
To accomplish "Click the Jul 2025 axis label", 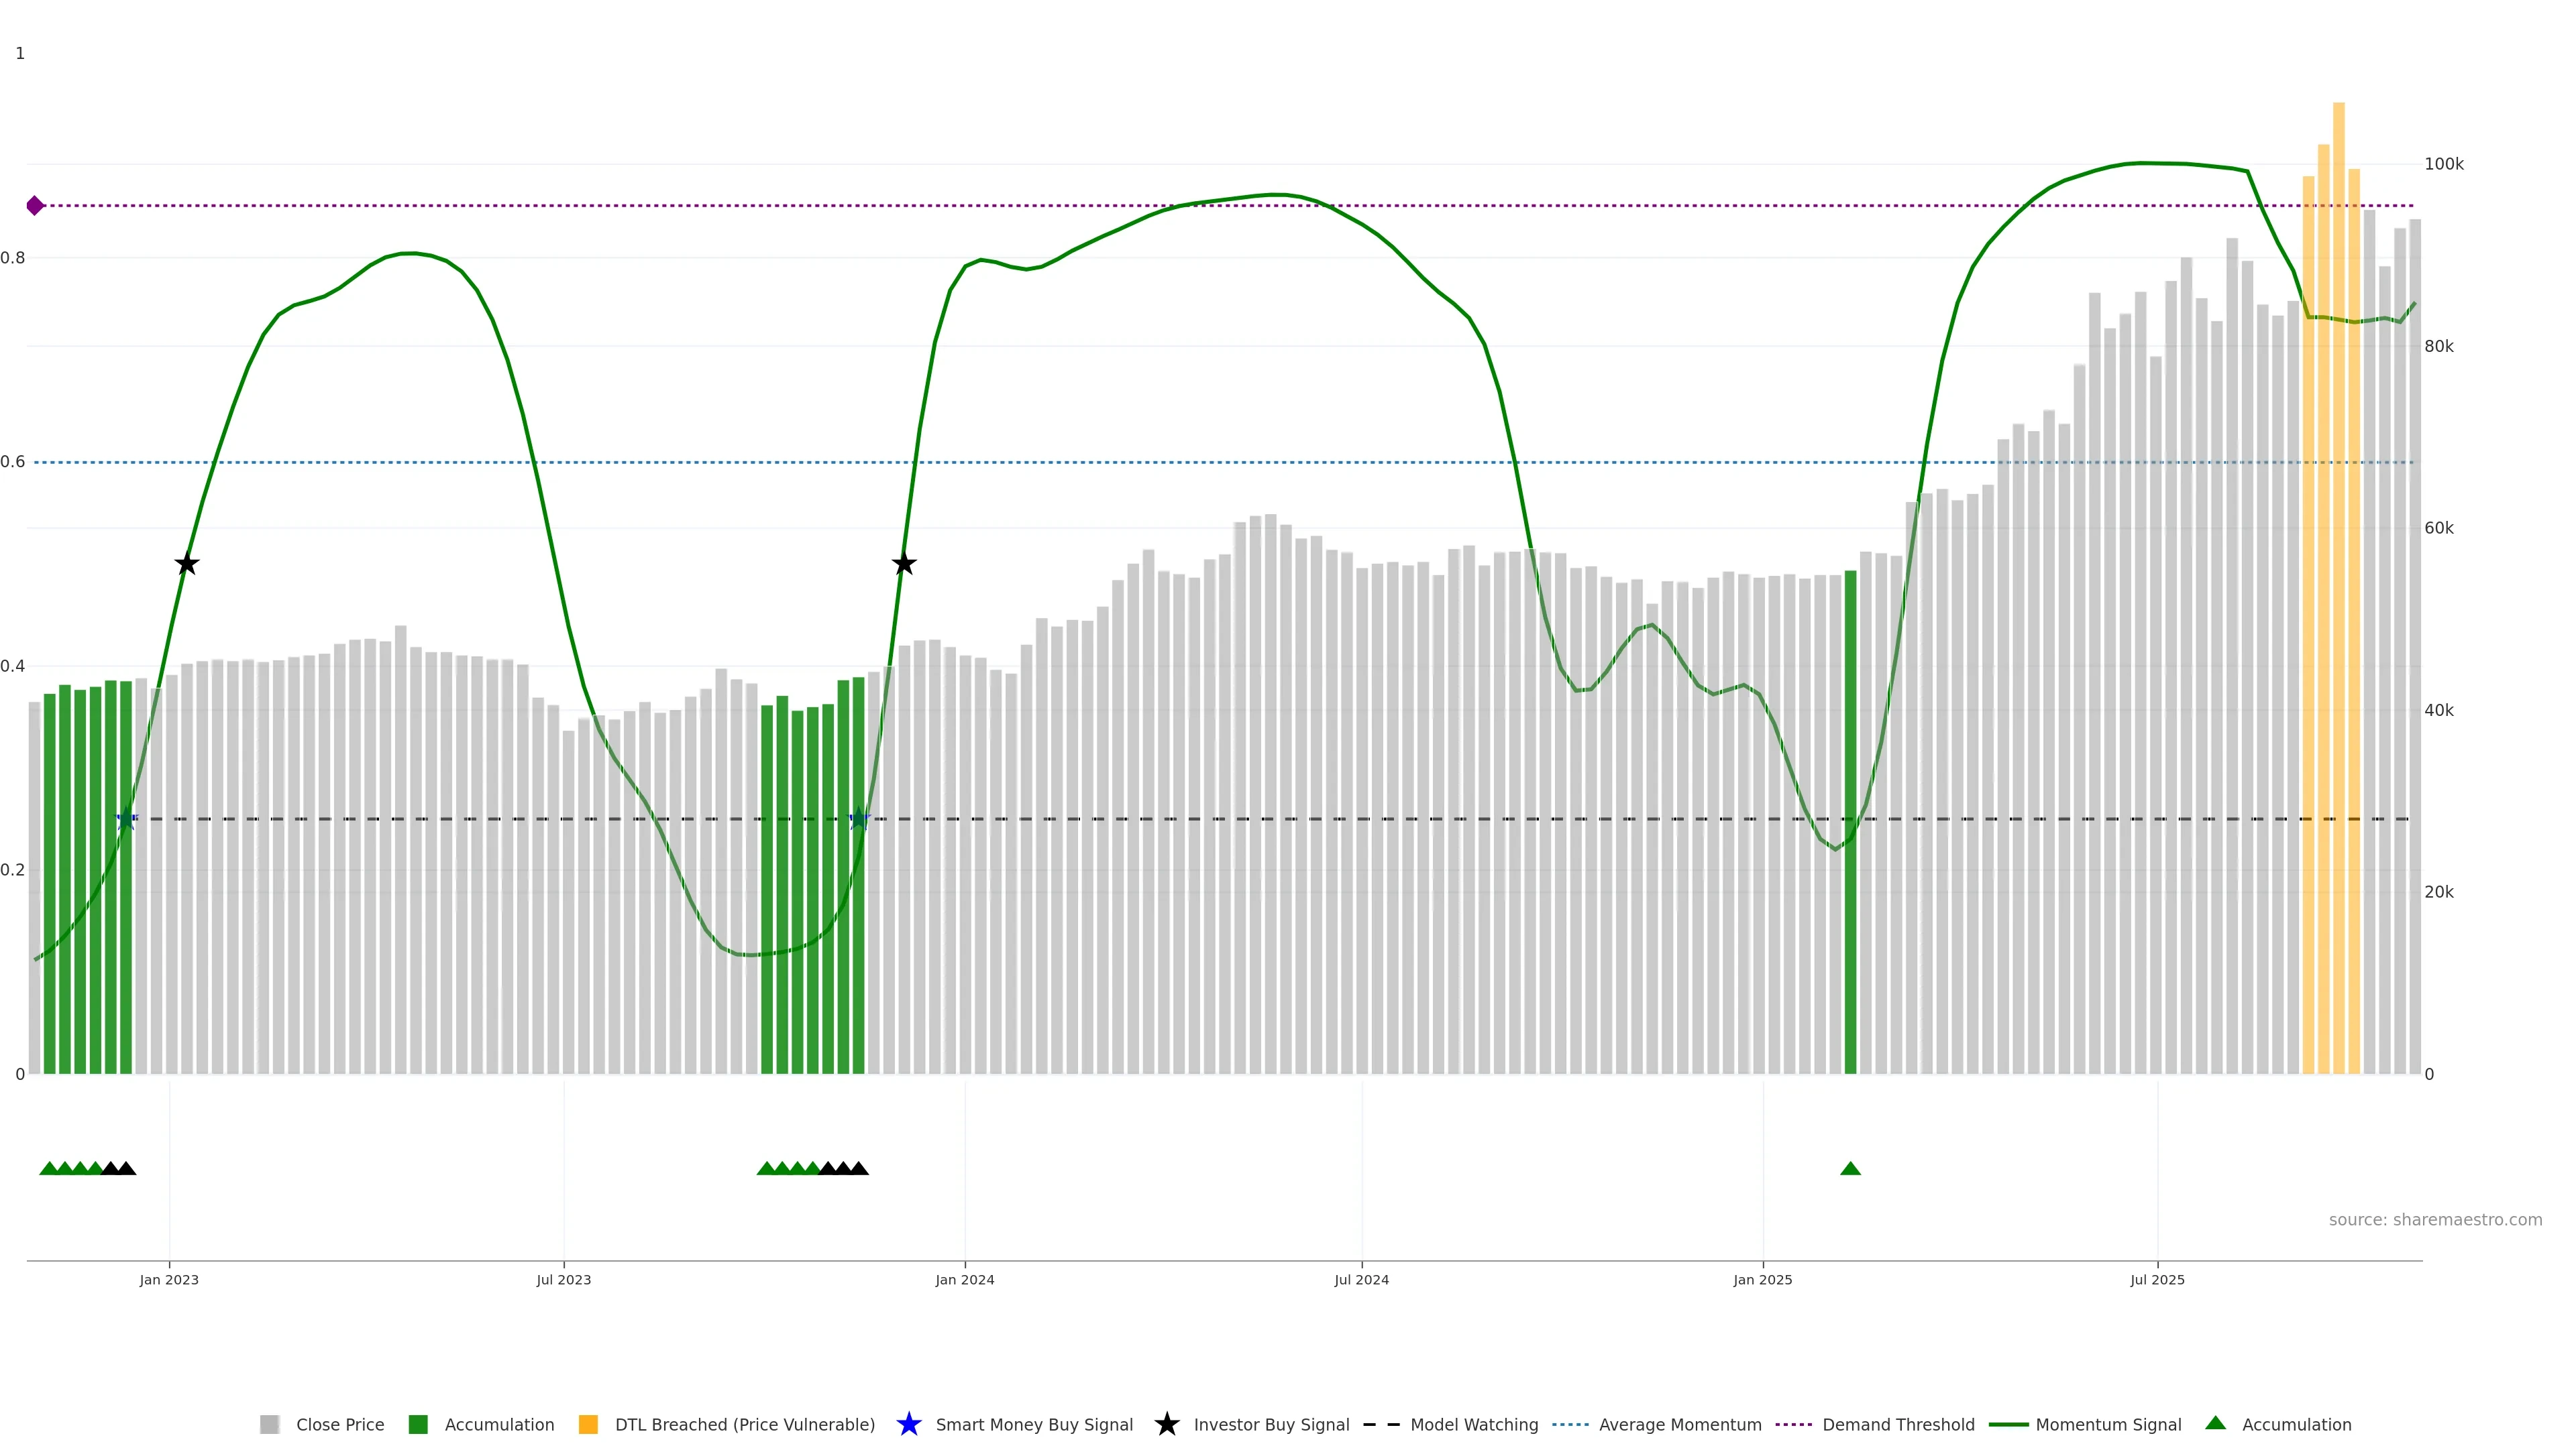I will point(2157,1280).
